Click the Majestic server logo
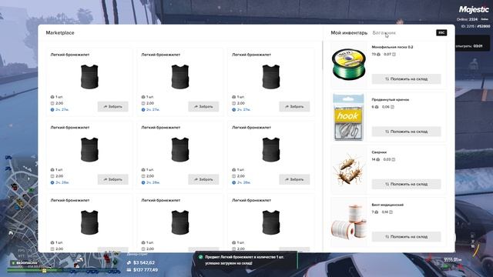 click(474, 9)
